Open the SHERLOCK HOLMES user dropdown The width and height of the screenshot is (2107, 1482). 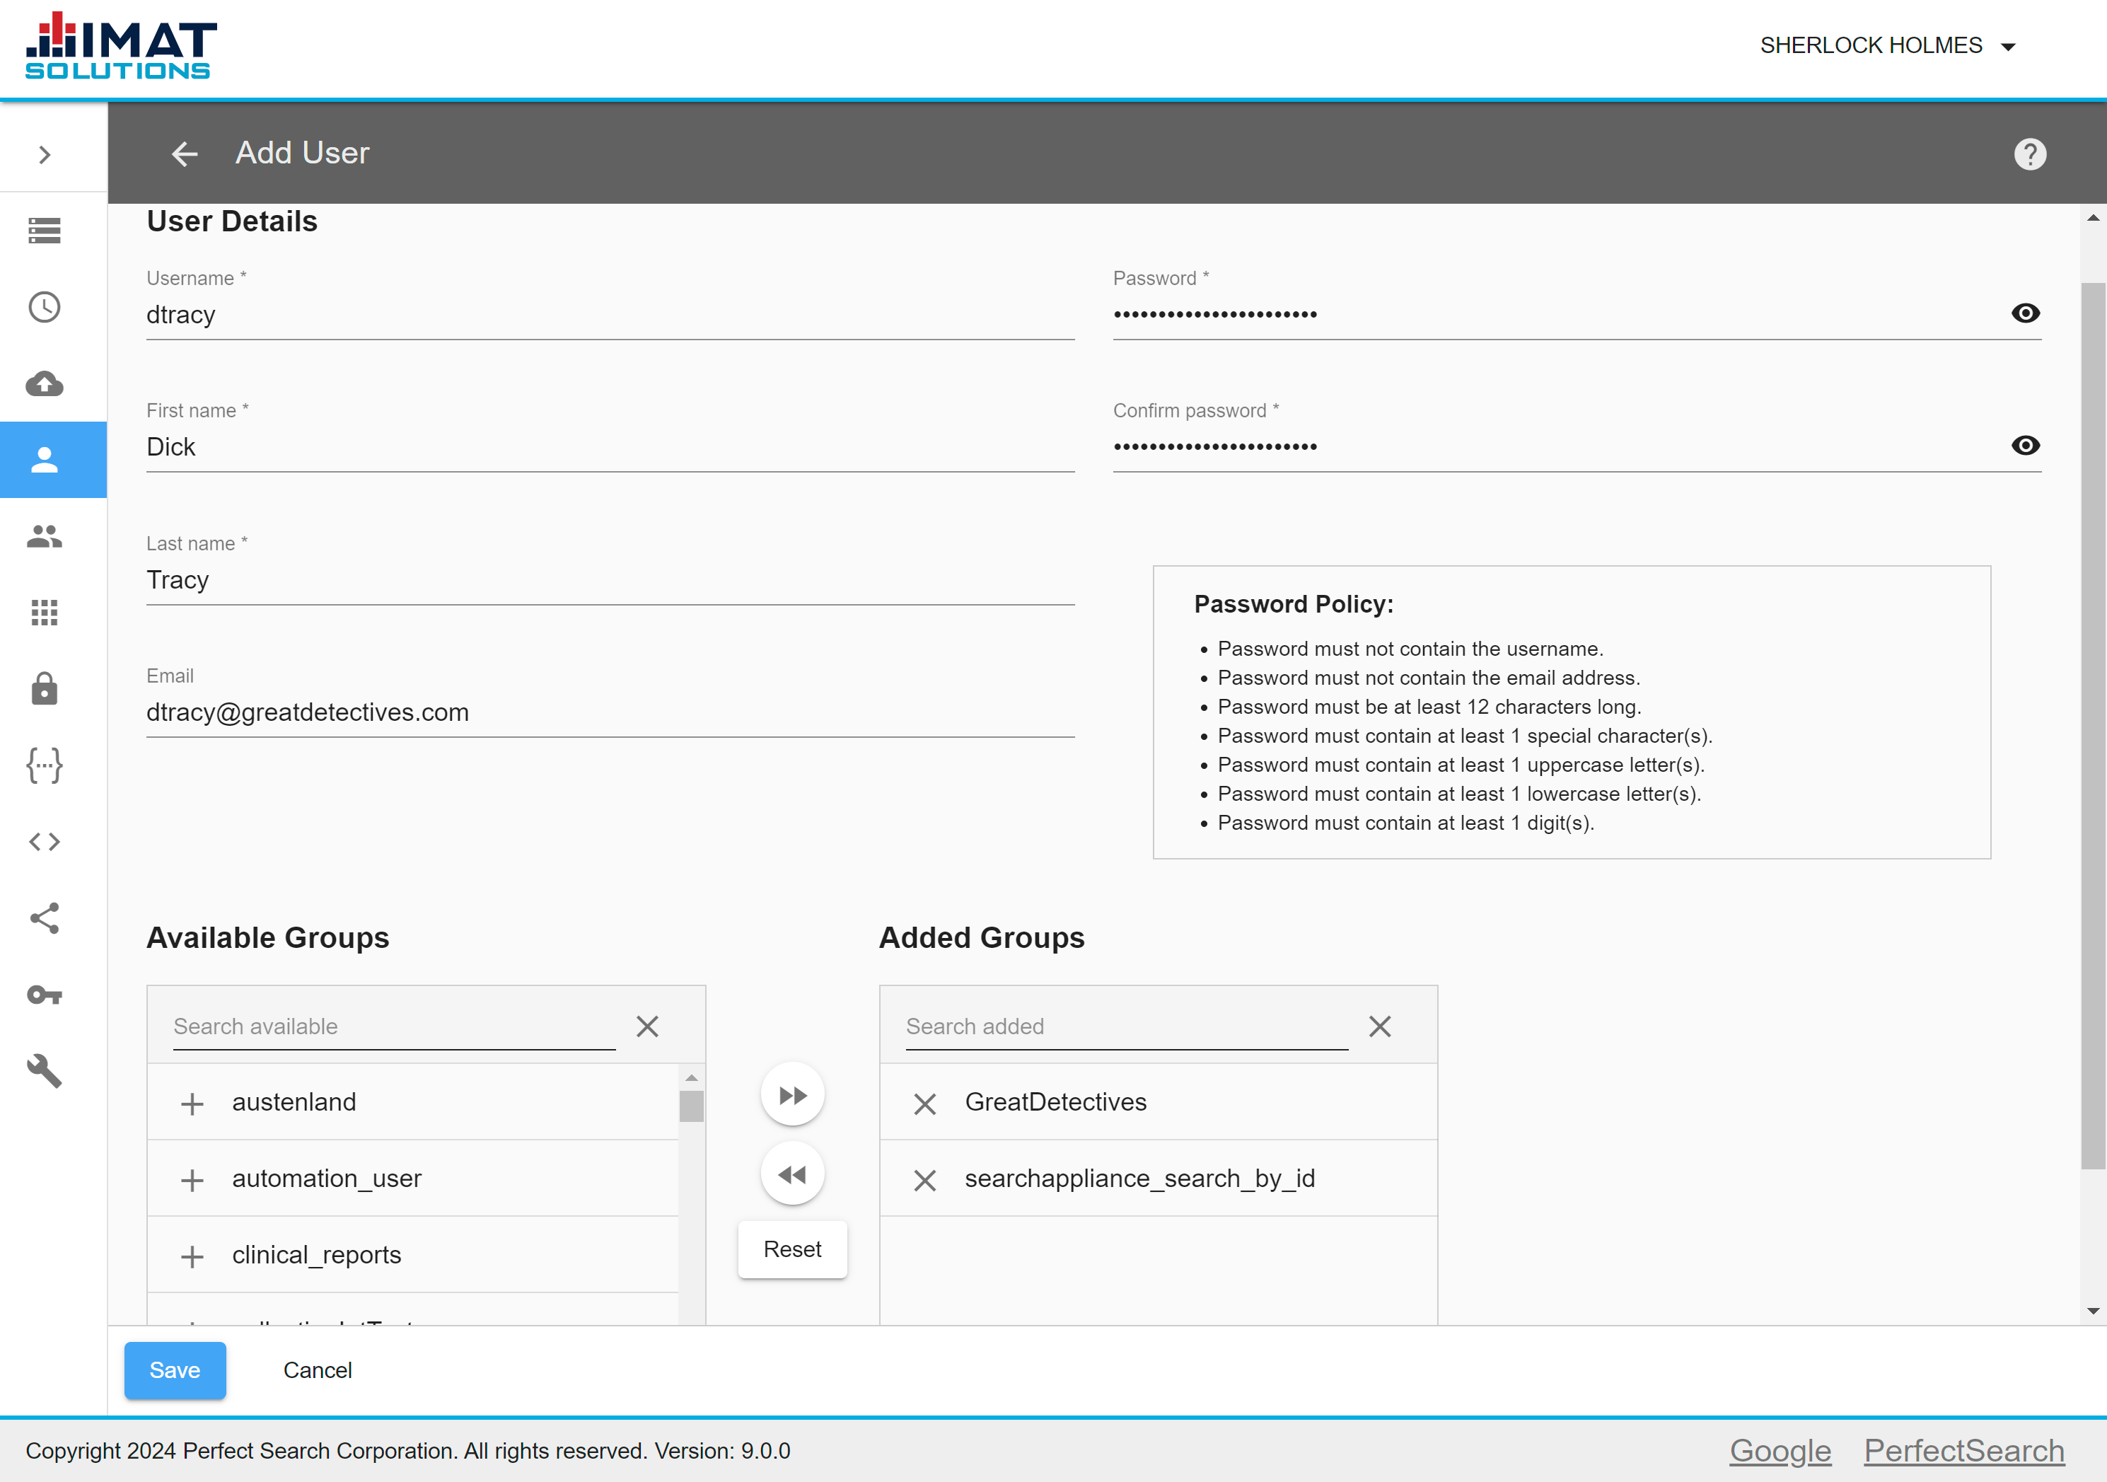click(1887, 46)
